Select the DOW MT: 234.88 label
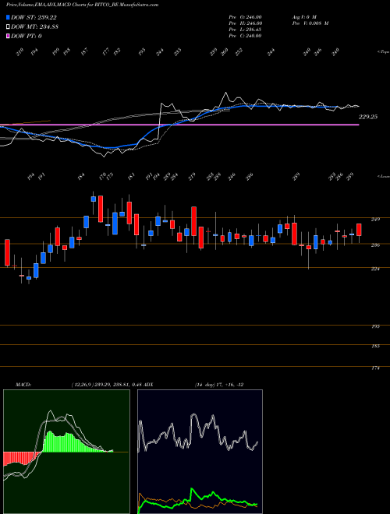 [34, 27]
